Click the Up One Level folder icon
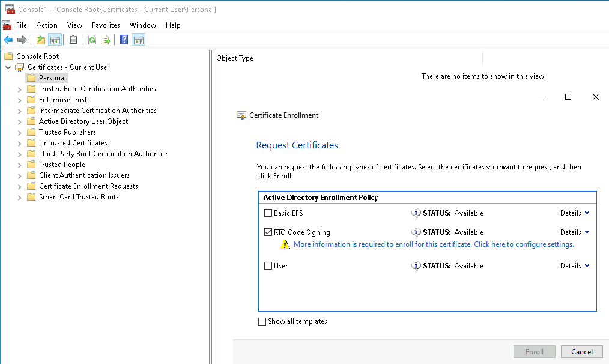The height and width of the screenshot is (364, 609). click(40, 40)
